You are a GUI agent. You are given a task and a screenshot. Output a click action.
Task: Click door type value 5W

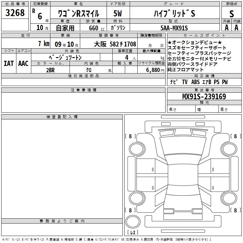[118, 13]
